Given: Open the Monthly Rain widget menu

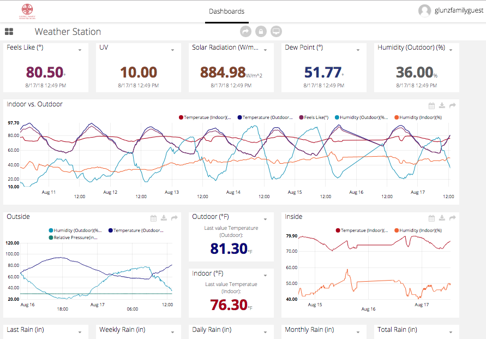Looking at the screenshot, I should point(358,332).
